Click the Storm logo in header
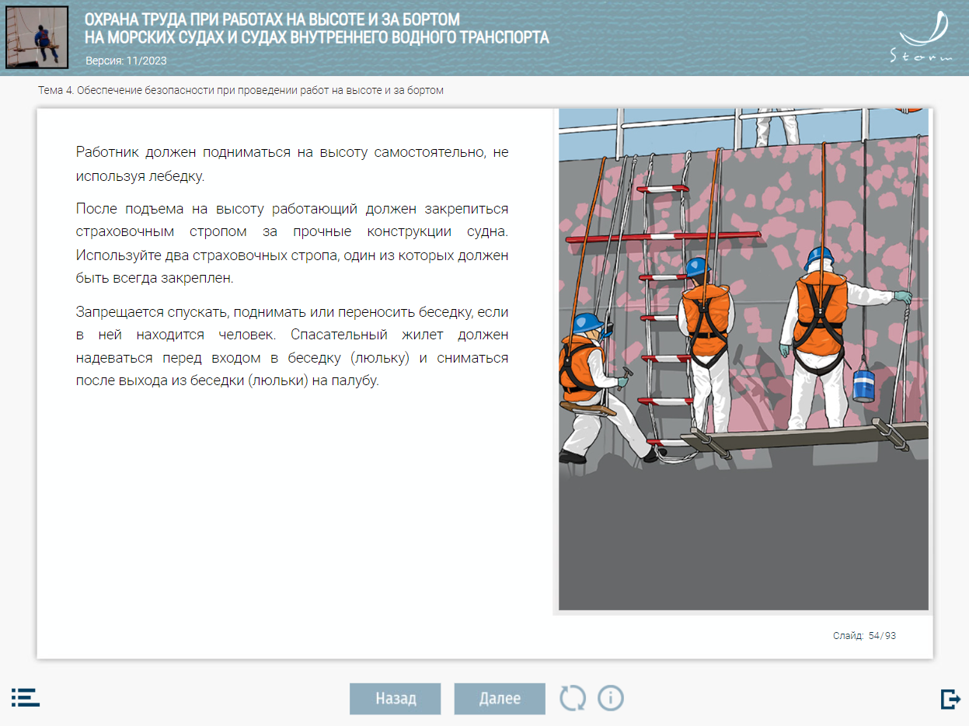 point(922,37)
